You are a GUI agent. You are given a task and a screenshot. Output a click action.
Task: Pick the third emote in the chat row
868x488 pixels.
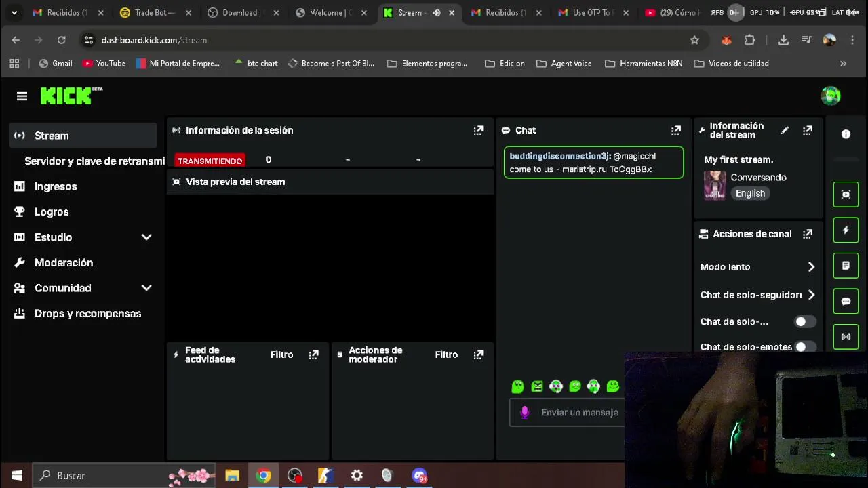pyautogui.click(x=556, y=386)
